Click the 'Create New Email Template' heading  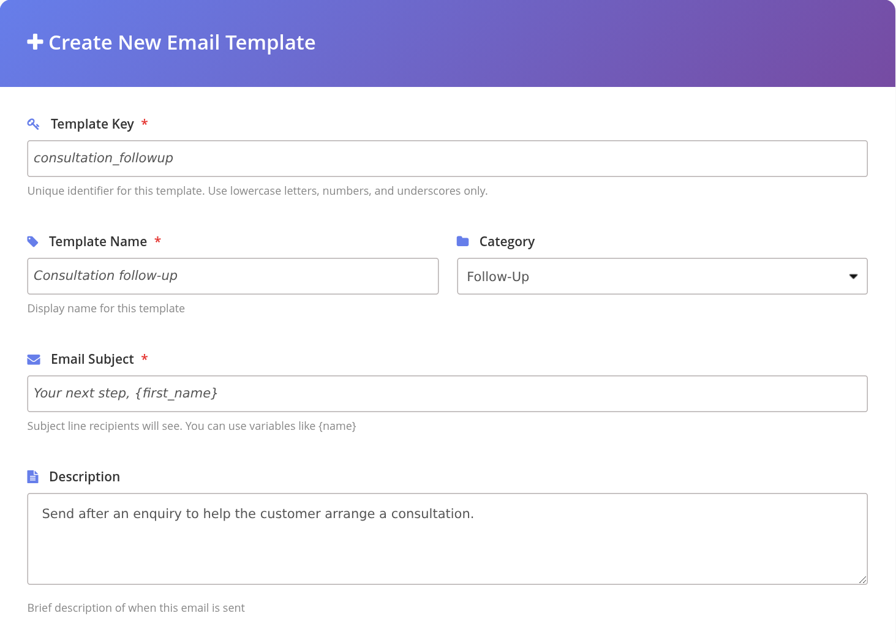(182, 42)
